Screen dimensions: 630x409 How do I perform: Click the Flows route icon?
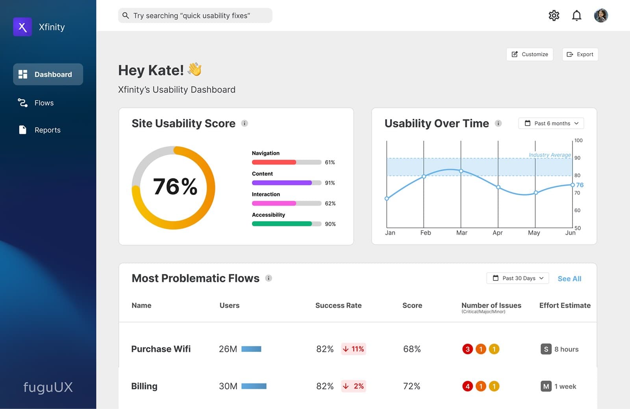point(23,103)
